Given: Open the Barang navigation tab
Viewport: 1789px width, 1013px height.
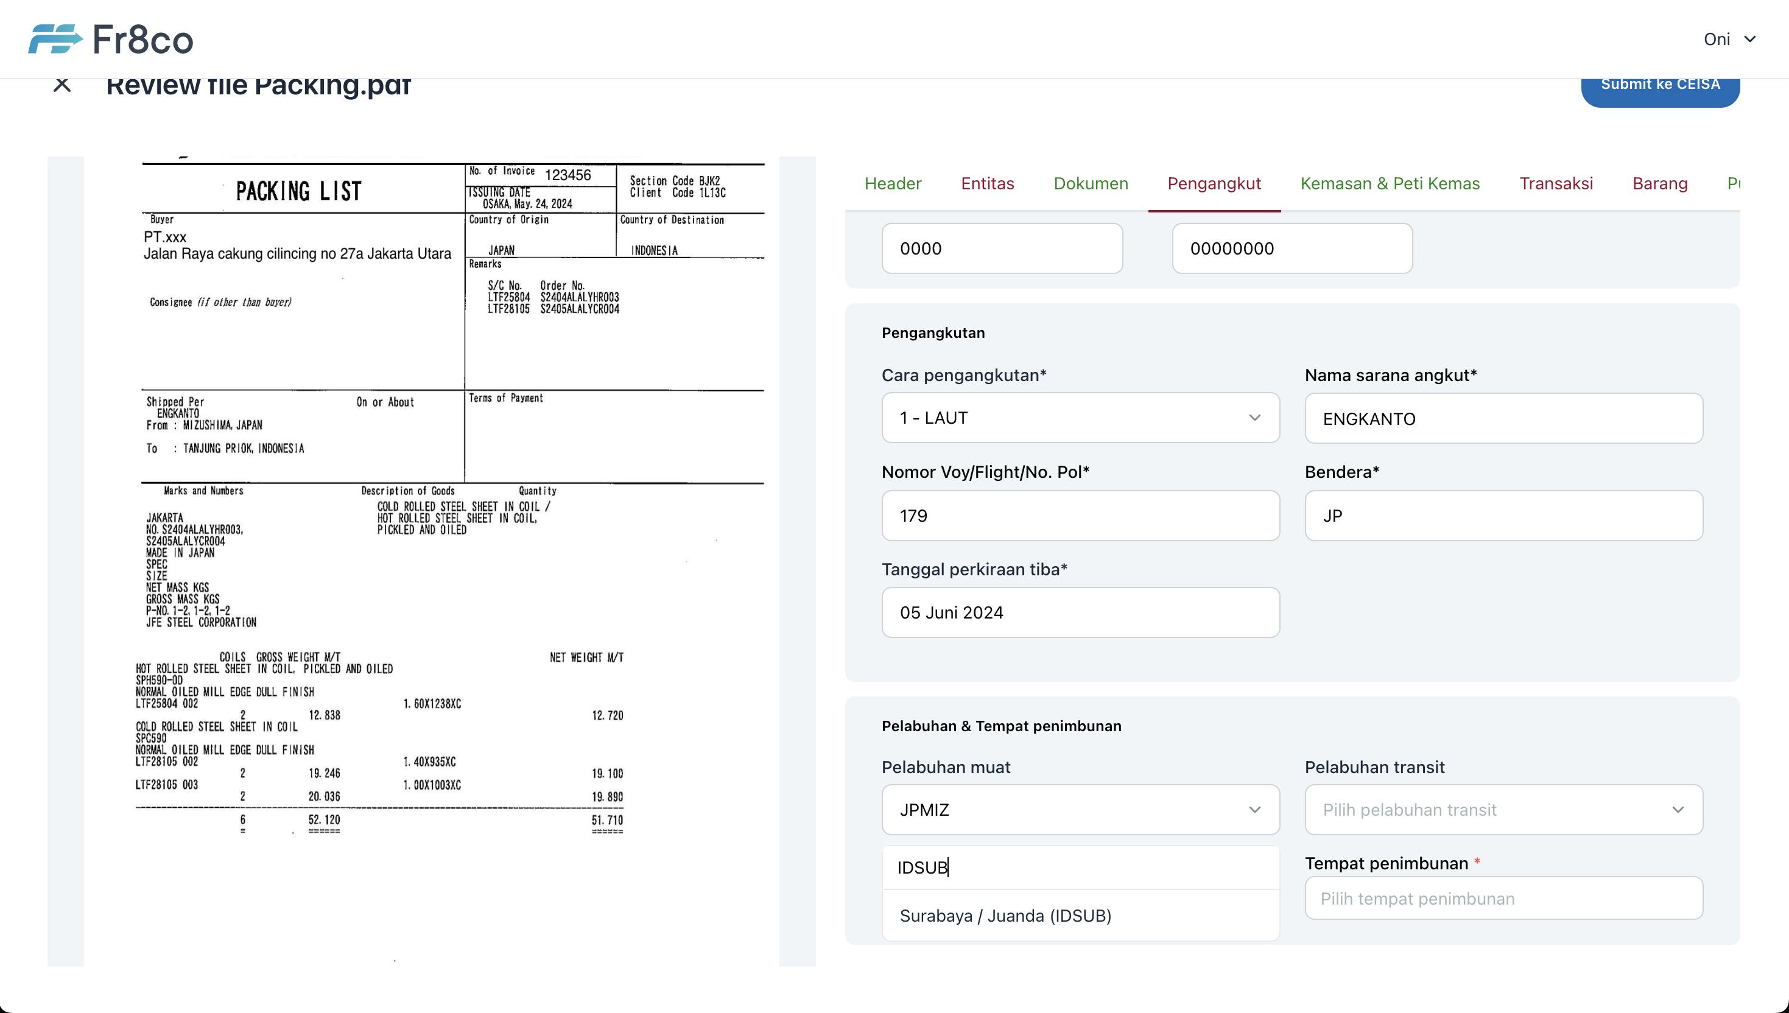Looking at the screenshot, I should pos(1661,183).
